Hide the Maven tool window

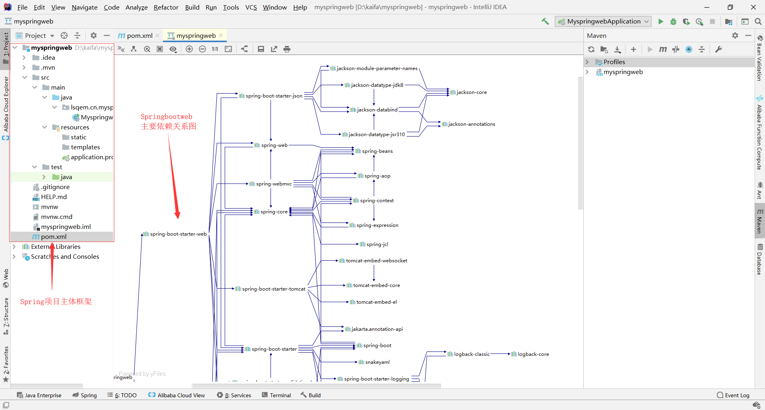(748, 35)
